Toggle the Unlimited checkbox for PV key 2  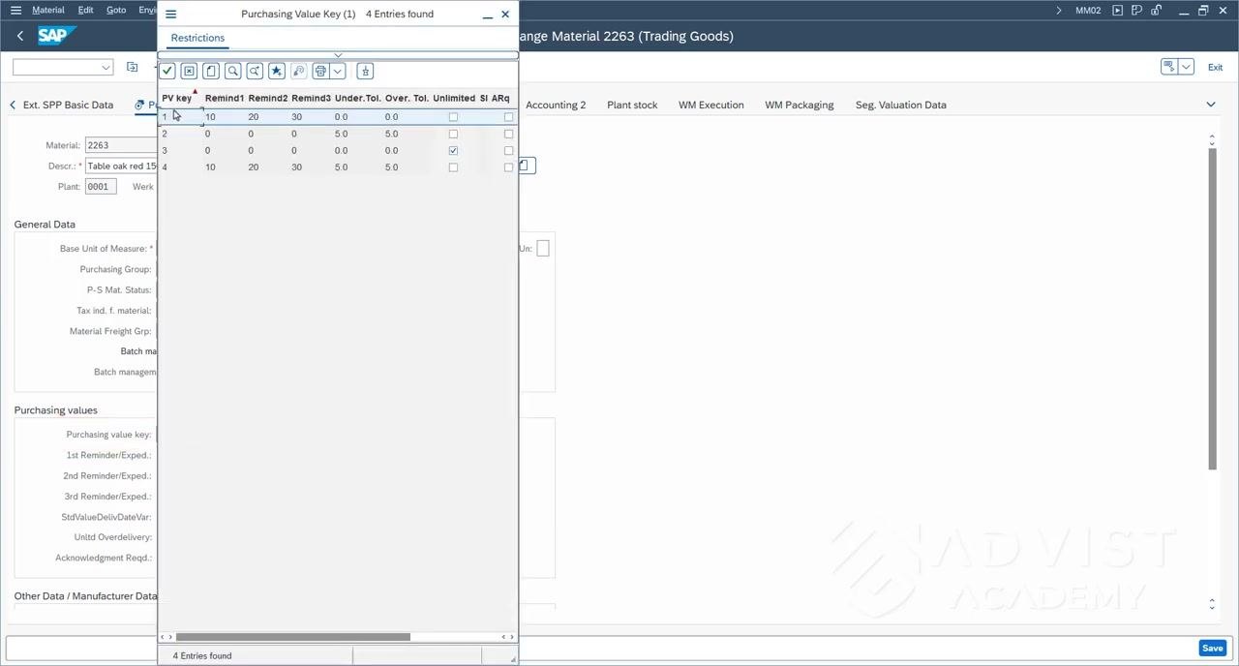pos(453,134)
